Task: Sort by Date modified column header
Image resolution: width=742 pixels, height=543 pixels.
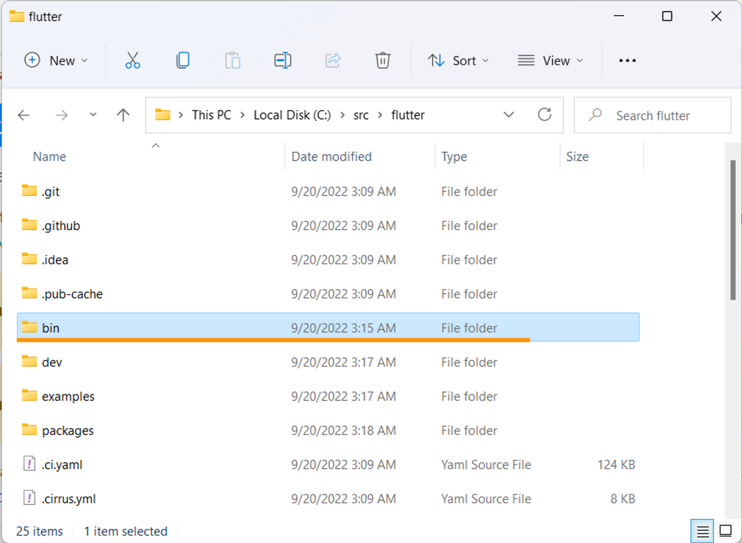Action: 332,156
